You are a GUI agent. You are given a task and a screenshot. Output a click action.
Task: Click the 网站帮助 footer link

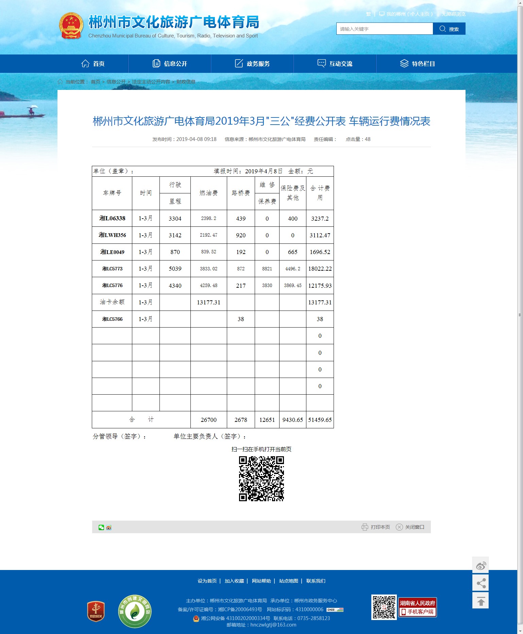261,581
